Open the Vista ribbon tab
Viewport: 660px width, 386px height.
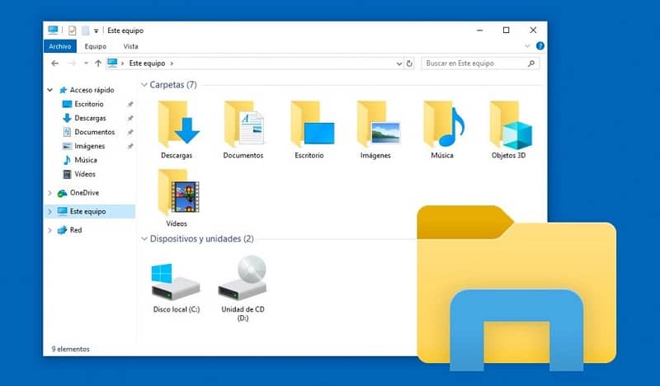(x=130, y=46)
